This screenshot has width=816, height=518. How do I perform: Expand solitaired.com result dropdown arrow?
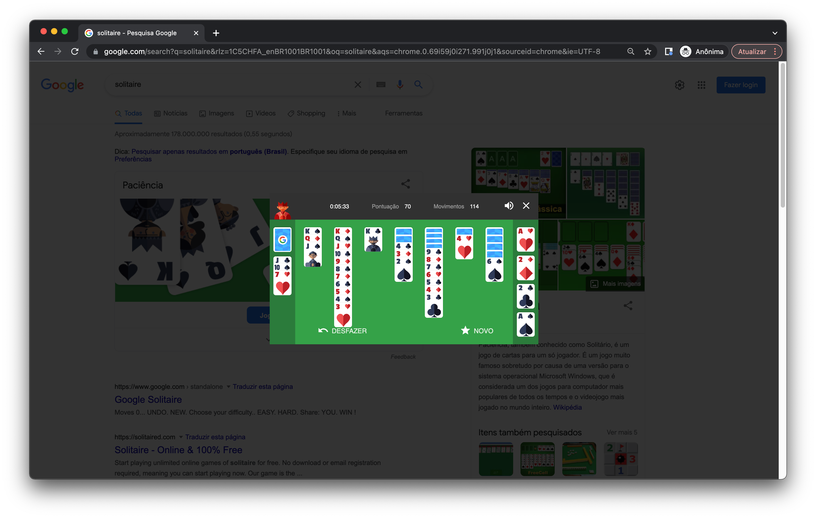[181, 437]
